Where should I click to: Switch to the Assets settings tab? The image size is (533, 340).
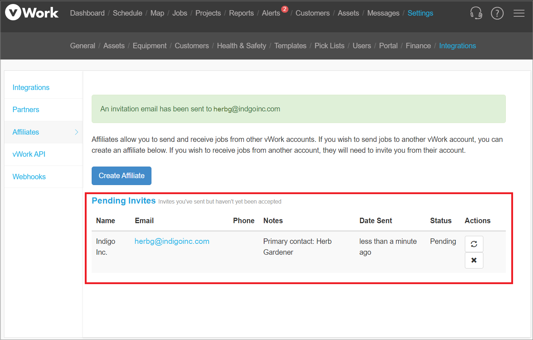coord(114,46)
